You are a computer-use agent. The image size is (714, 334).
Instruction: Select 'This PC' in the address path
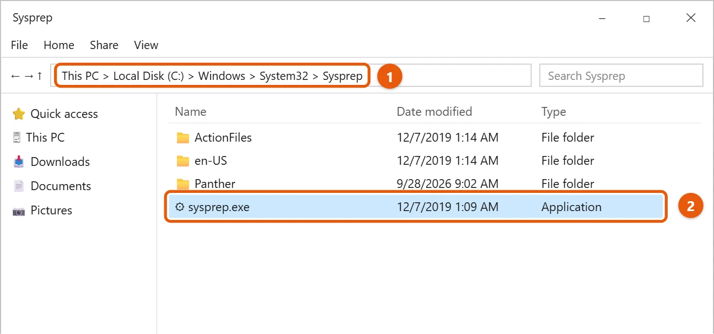pos(80,76)
